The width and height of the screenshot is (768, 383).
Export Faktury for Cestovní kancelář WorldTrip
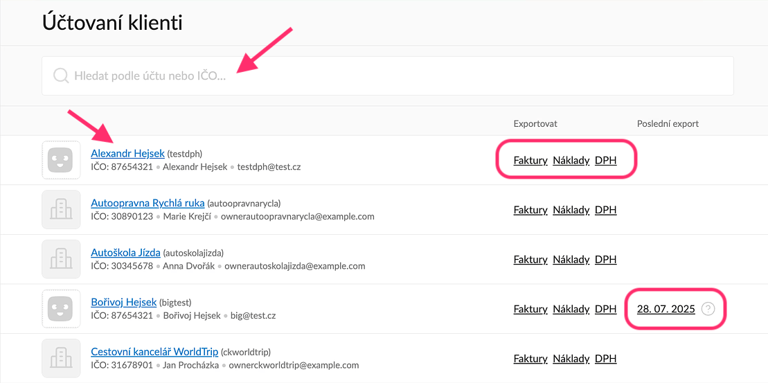click(x=530, y=359)
